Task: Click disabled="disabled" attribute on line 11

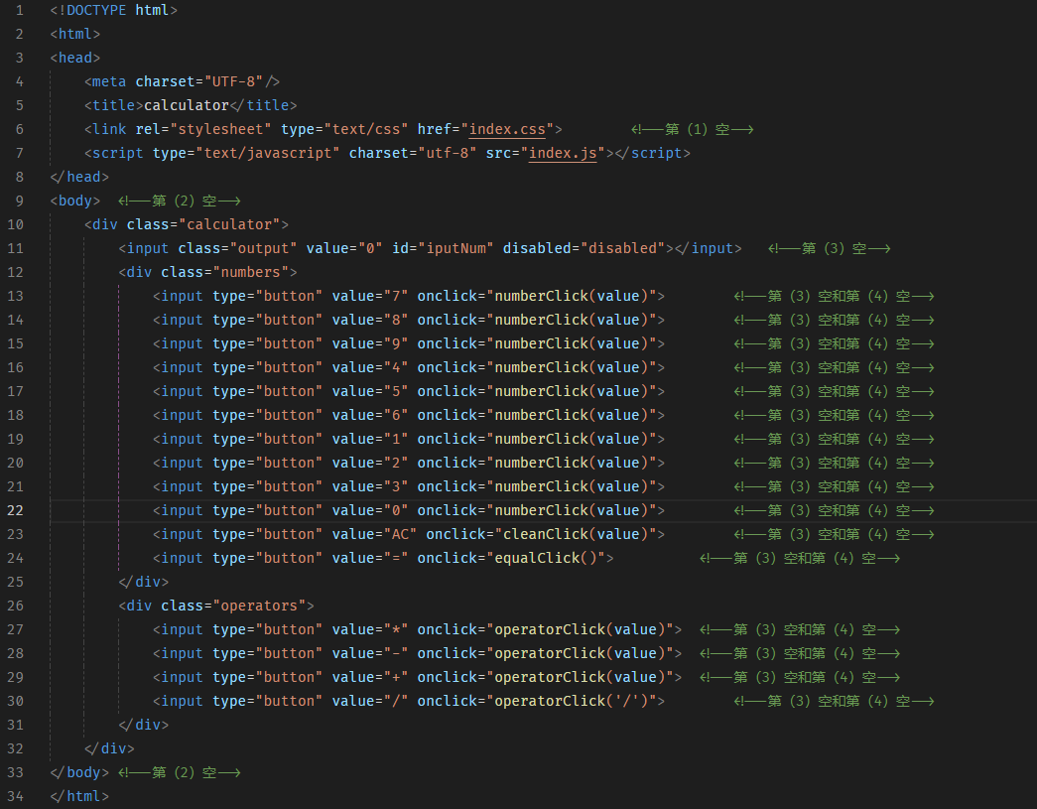Action: [x=583, y=248]
